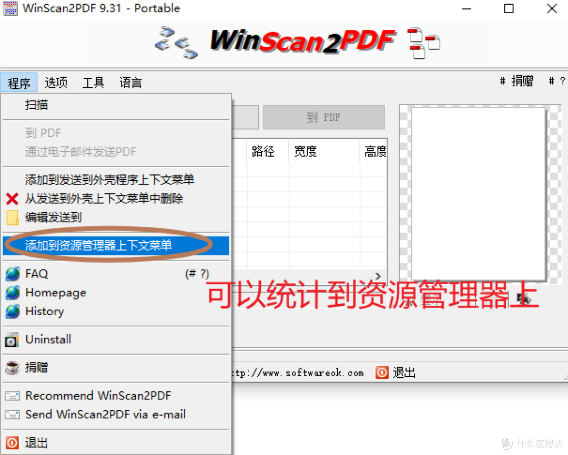Viewport: 568px width, 455px height.
Task: Select 添加到资源管理器上下文菜单 entry
Action: point(116,246)
